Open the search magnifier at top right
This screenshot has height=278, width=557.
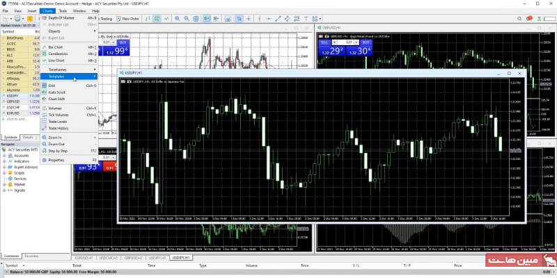pyautogui.click(x=519, y=19)
